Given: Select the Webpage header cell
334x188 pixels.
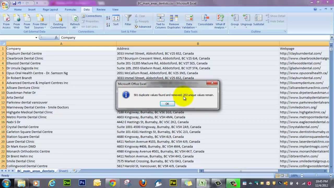Looking at the screenshot, I should click(304, 49).
